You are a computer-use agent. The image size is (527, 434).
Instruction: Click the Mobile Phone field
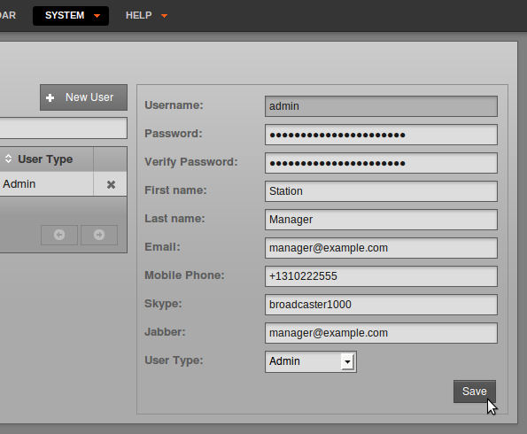pyautogui.click(x=381, y=276)
